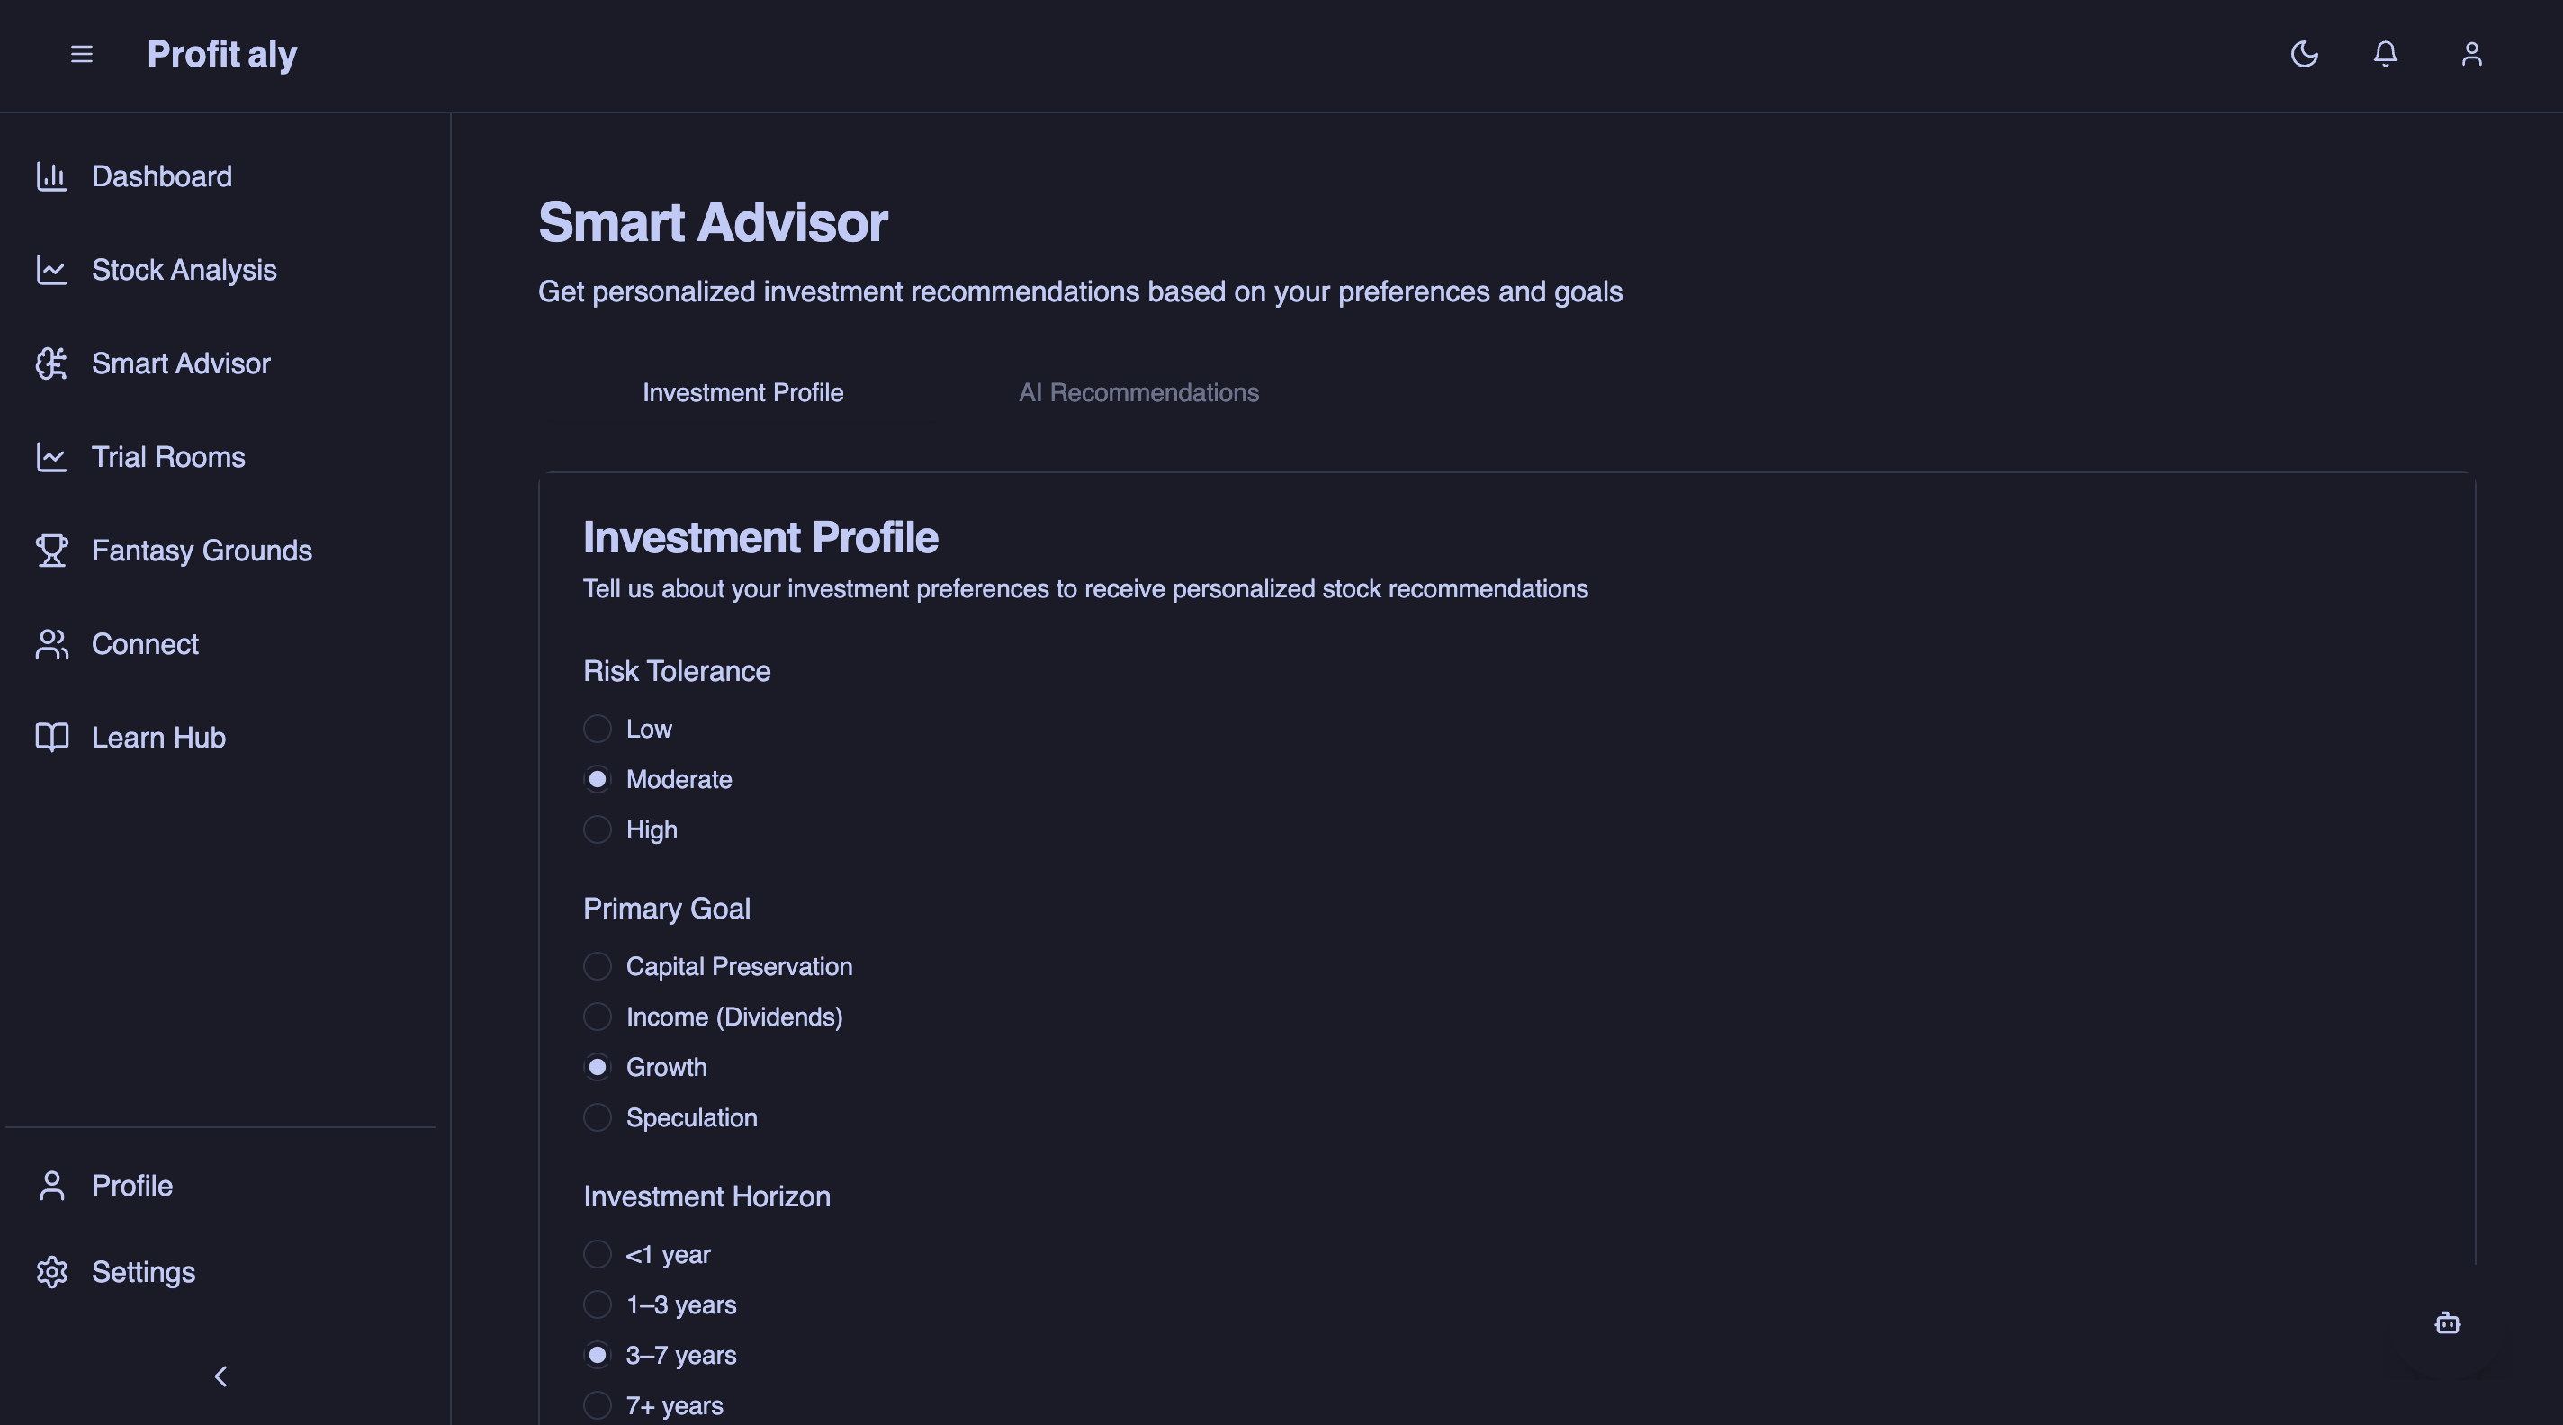Open notifications bell icon
The image size is (2563, 1425).
[x=2386, y=54]
